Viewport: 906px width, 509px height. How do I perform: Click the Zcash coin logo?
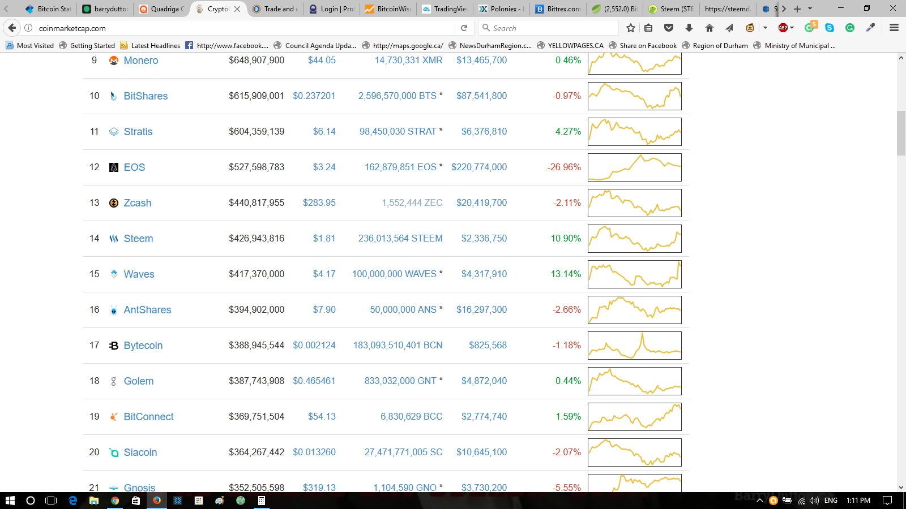click(114, 203)
